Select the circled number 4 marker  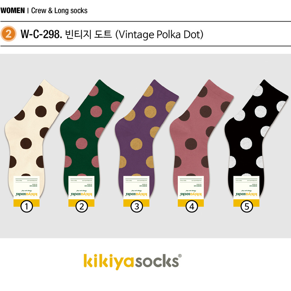192,206
